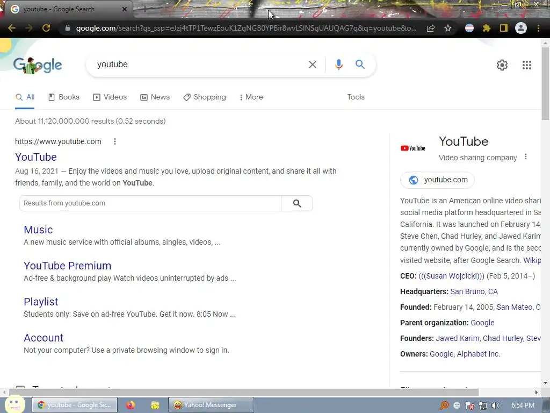
Task: Open the Alphabet Inc. owner link
Action: [x=479, y=354]
